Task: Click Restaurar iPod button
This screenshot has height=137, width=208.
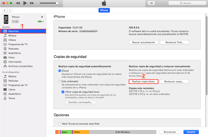Action: click(175, 42)
